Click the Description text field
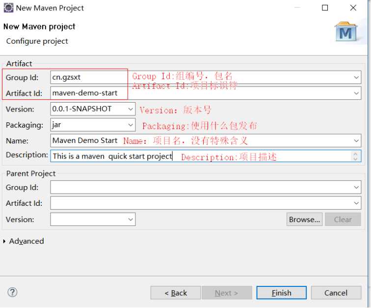Image resolution: width=371 pixels, height=308 pixels. point(206,156)
